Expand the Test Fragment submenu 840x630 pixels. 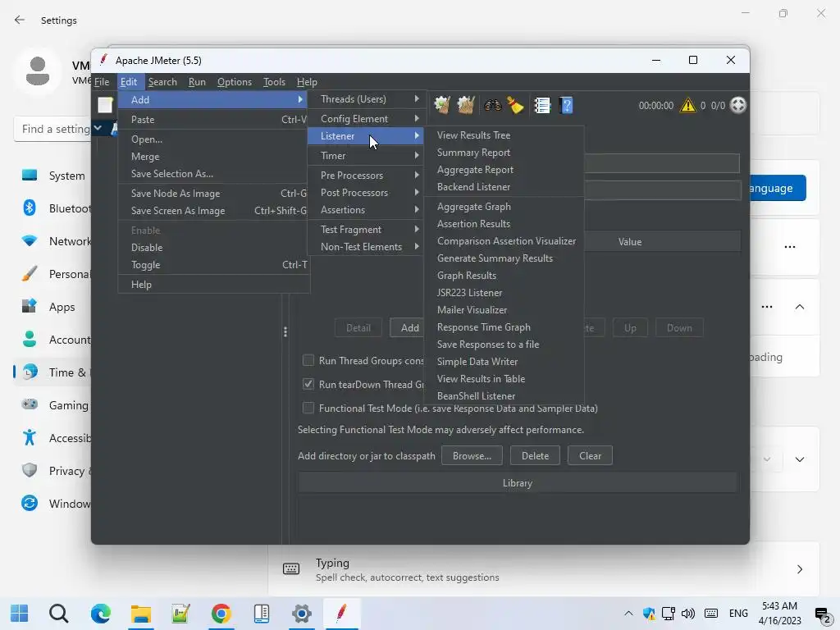(367, 230)
